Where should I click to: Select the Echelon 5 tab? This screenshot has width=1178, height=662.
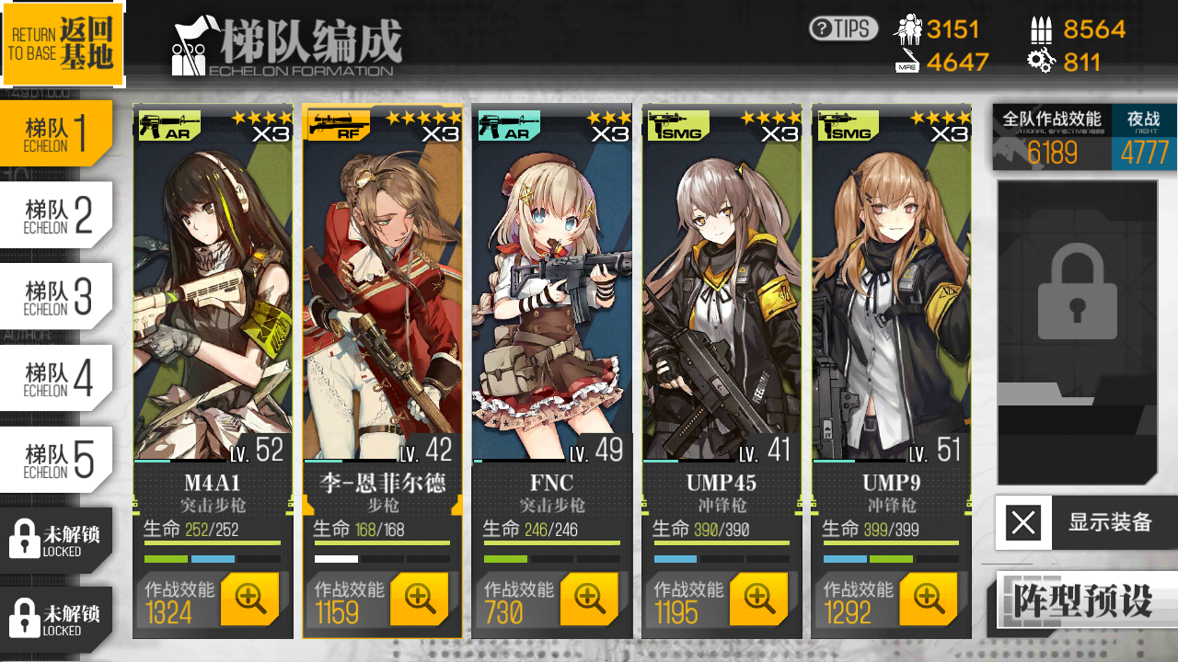[56, 460]
